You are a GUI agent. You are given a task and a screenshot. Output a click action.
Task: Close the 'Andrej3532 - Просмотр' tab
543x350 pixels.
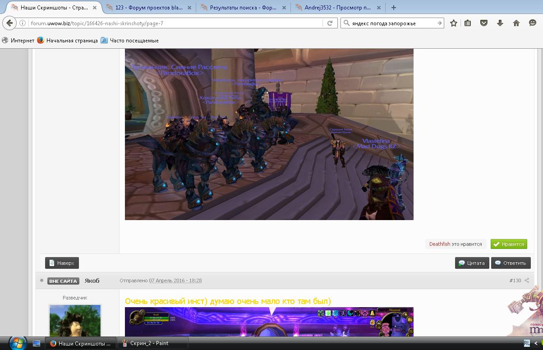379,8
